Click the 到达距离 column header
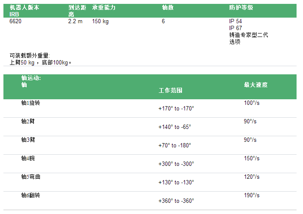The image size is (303, 214). pos(77,11)
